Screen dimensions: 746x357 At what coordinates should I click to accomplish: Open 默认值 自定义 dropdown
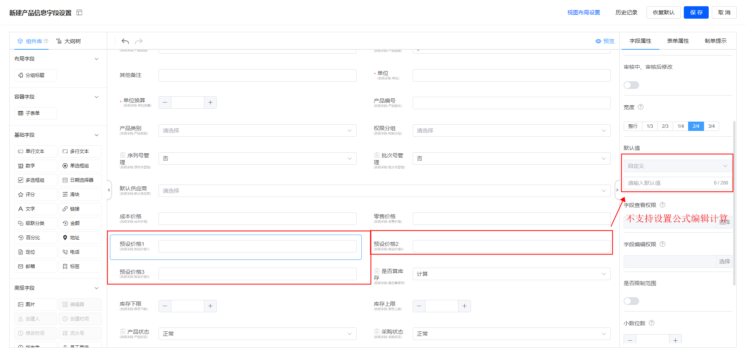click(678, 166)
